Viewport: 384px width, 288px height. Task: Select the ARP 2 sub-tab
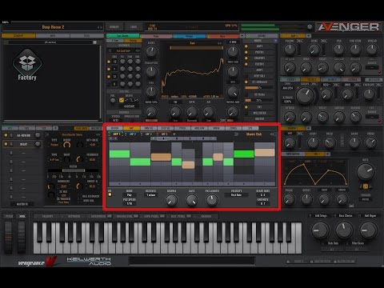point(133,134)
